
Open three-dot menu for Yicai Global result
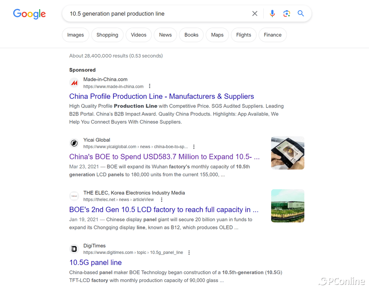(194, 147)
